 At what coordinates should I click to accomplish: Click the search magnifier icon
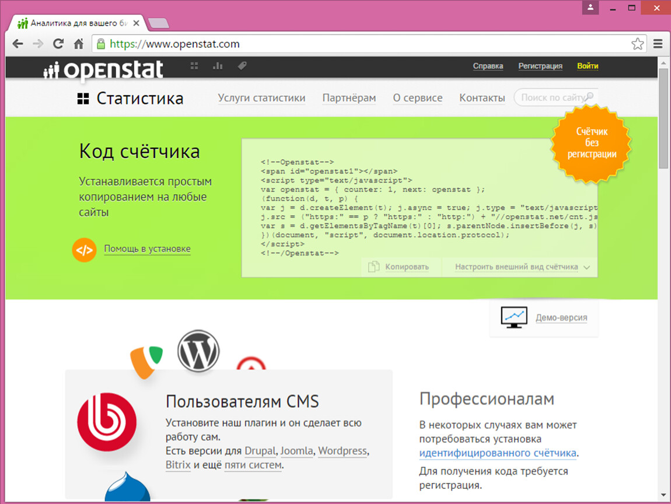pos(589,96)
